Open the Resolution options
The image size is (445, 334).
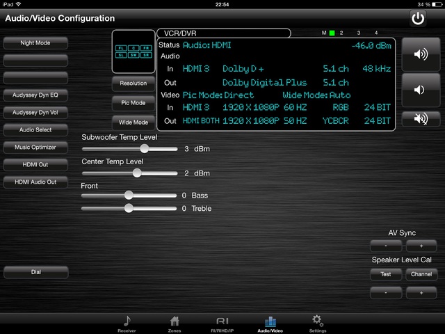click(133, 83)
